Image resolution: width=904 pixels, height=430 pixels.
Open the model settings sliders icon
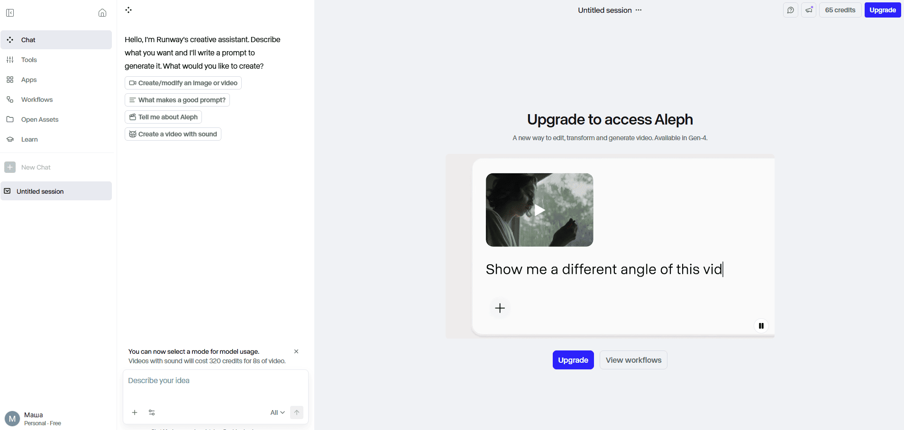pyautogui.click(x=152, y=412)
